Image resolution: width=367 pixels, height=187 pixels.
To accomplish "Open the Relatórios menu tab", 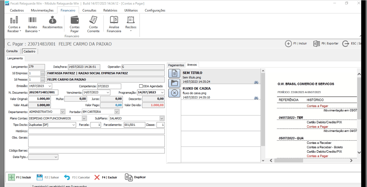I will pos(110,10).
